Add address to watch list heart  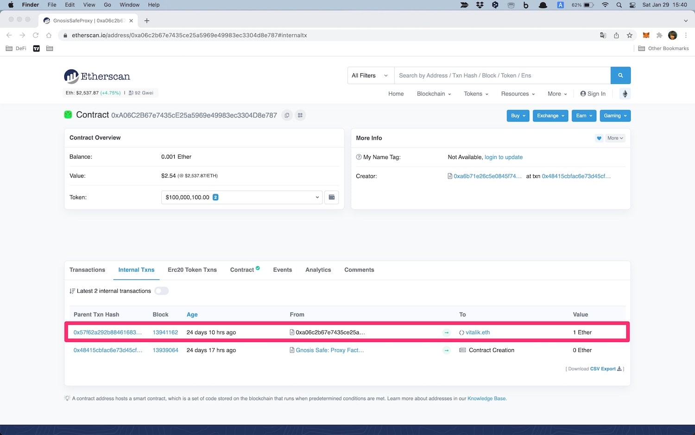pyautogui.click(x=599, y=138)
